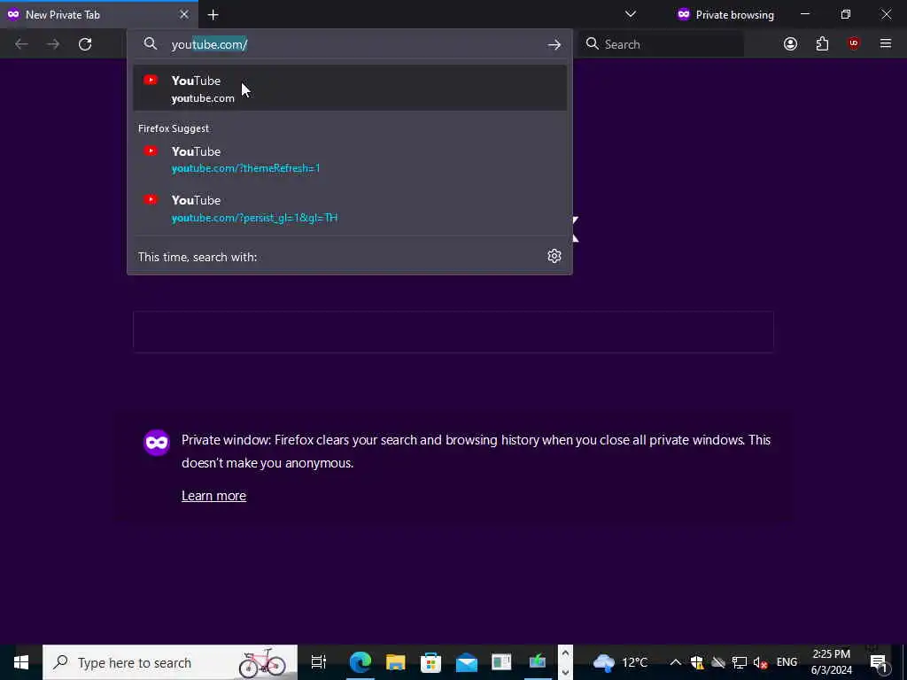The width and height of the screenshot is (907, 680).
Task: Open the Firefox account icon
Action: point(790,44)
